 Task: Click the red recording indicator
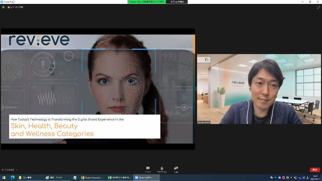click(x=9, y=7)
